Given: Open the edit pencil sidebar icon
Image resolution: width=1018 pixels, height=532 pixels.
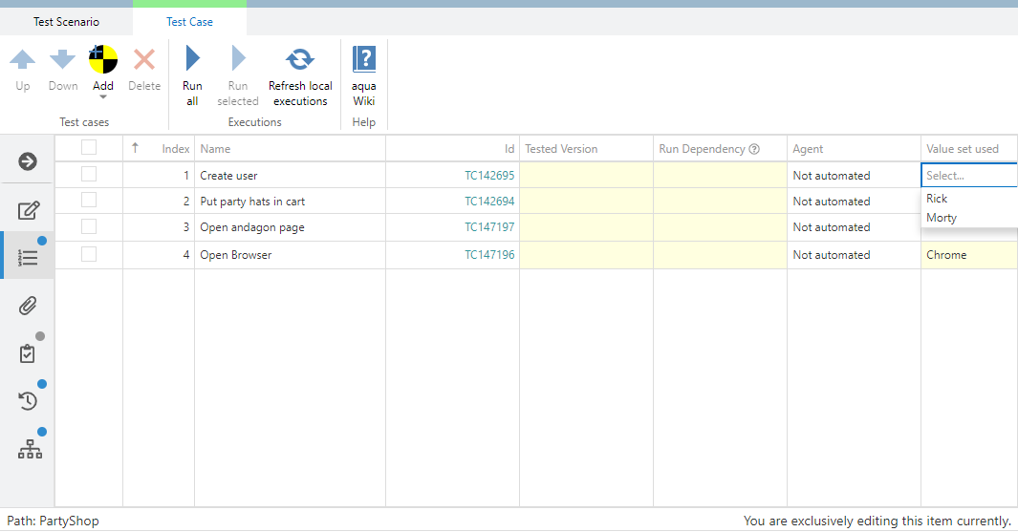Looking at the screenshot, I should [28, 211].
